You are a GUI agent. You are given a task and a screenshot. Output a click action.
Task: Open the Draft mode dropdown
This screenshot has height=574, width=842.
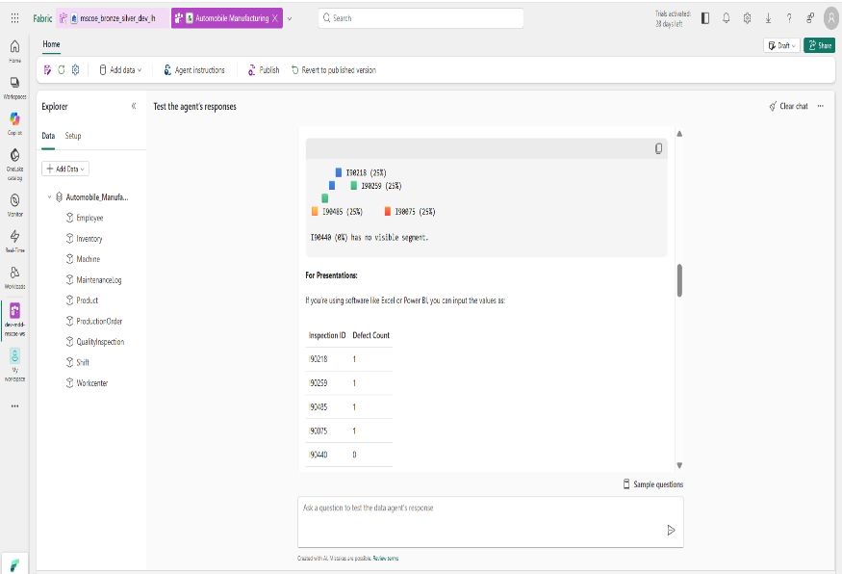[x=781, y=45]
